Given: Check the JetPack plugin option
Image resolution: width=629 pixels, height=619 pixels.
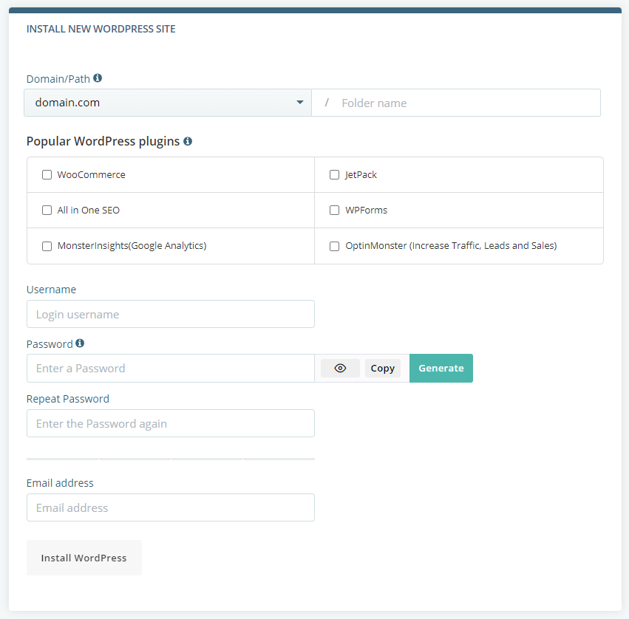Looking at the screenshot, I should pyautogui.click(x=334, y=174).
